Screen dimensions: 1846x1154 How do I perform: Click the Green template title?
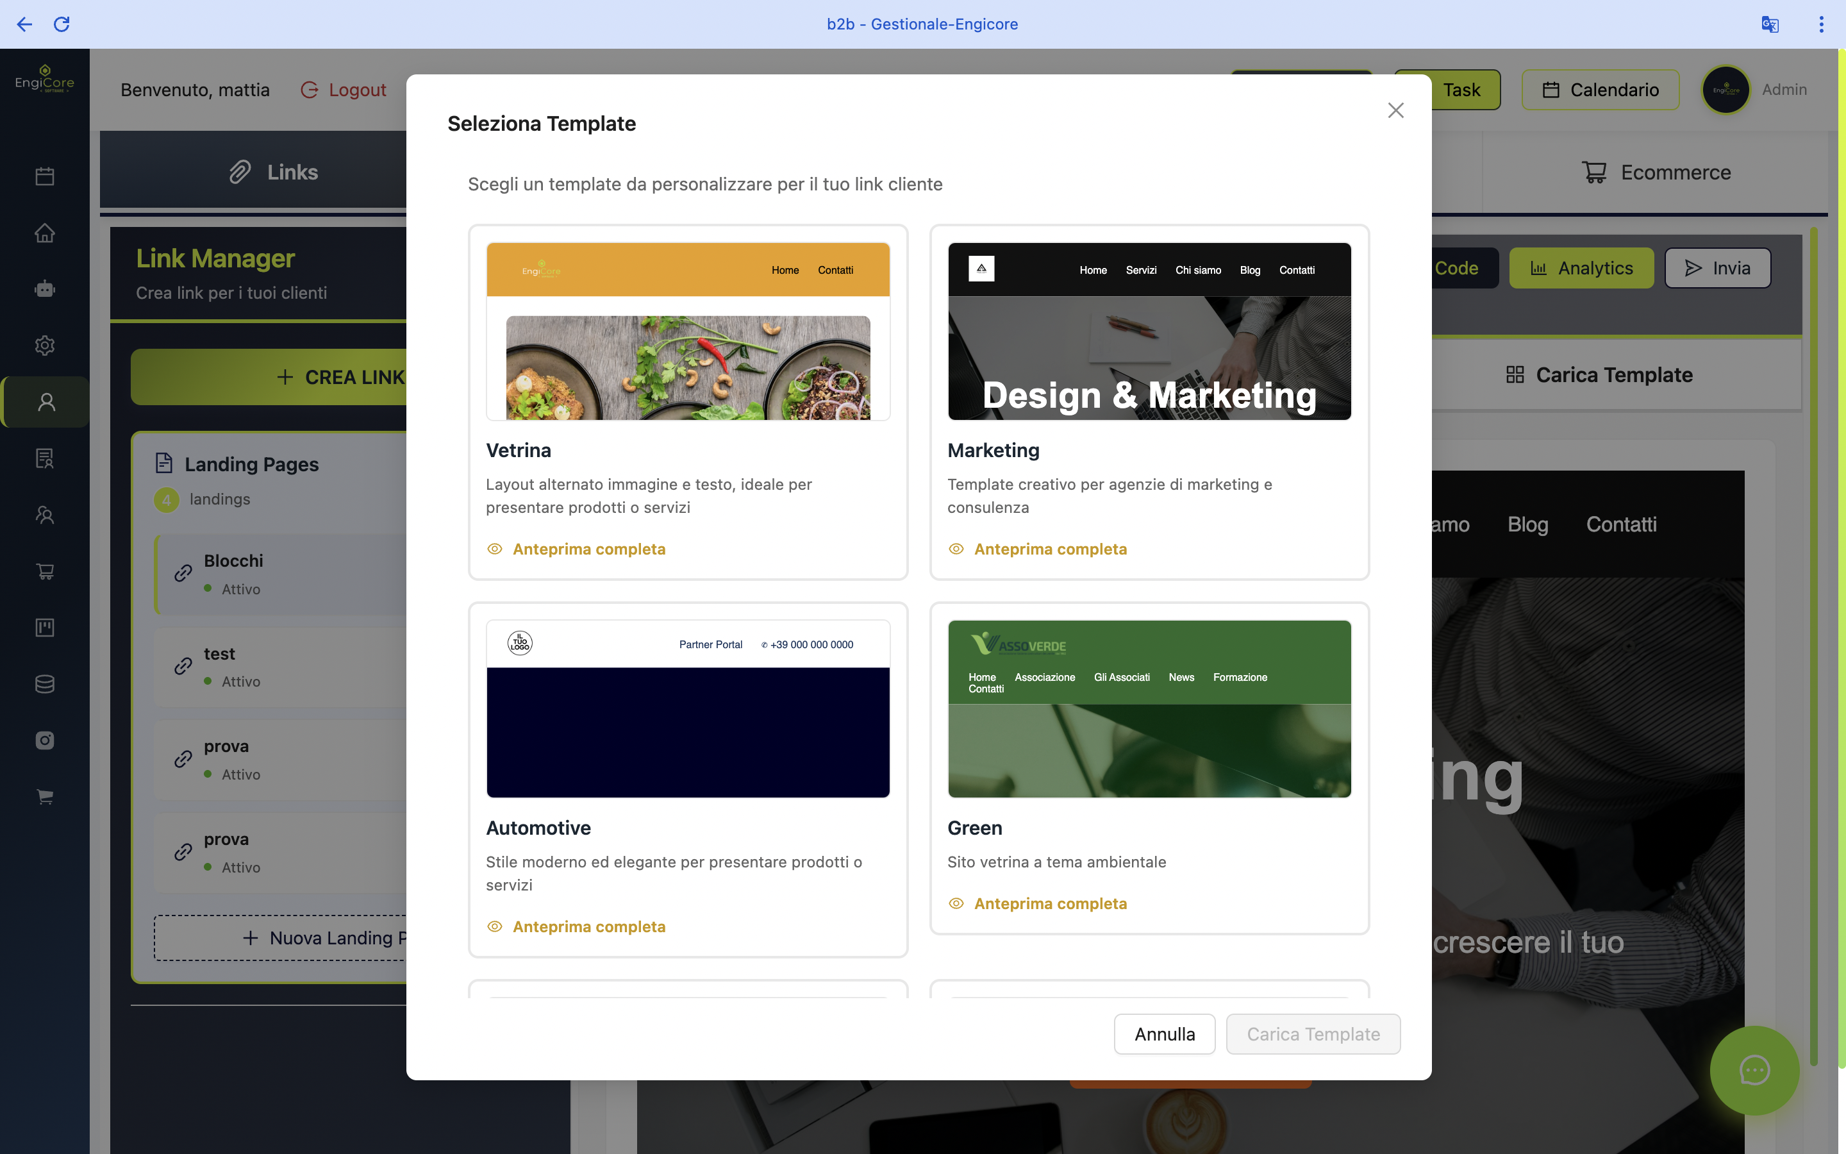pyautogui.click(x=975, y=828)
